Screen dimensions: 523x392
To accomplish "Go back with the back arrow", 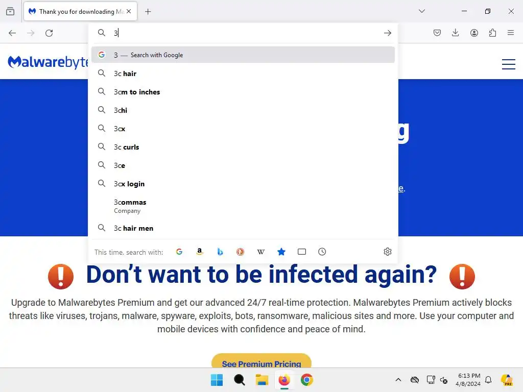I will click(x=12, y=33).
